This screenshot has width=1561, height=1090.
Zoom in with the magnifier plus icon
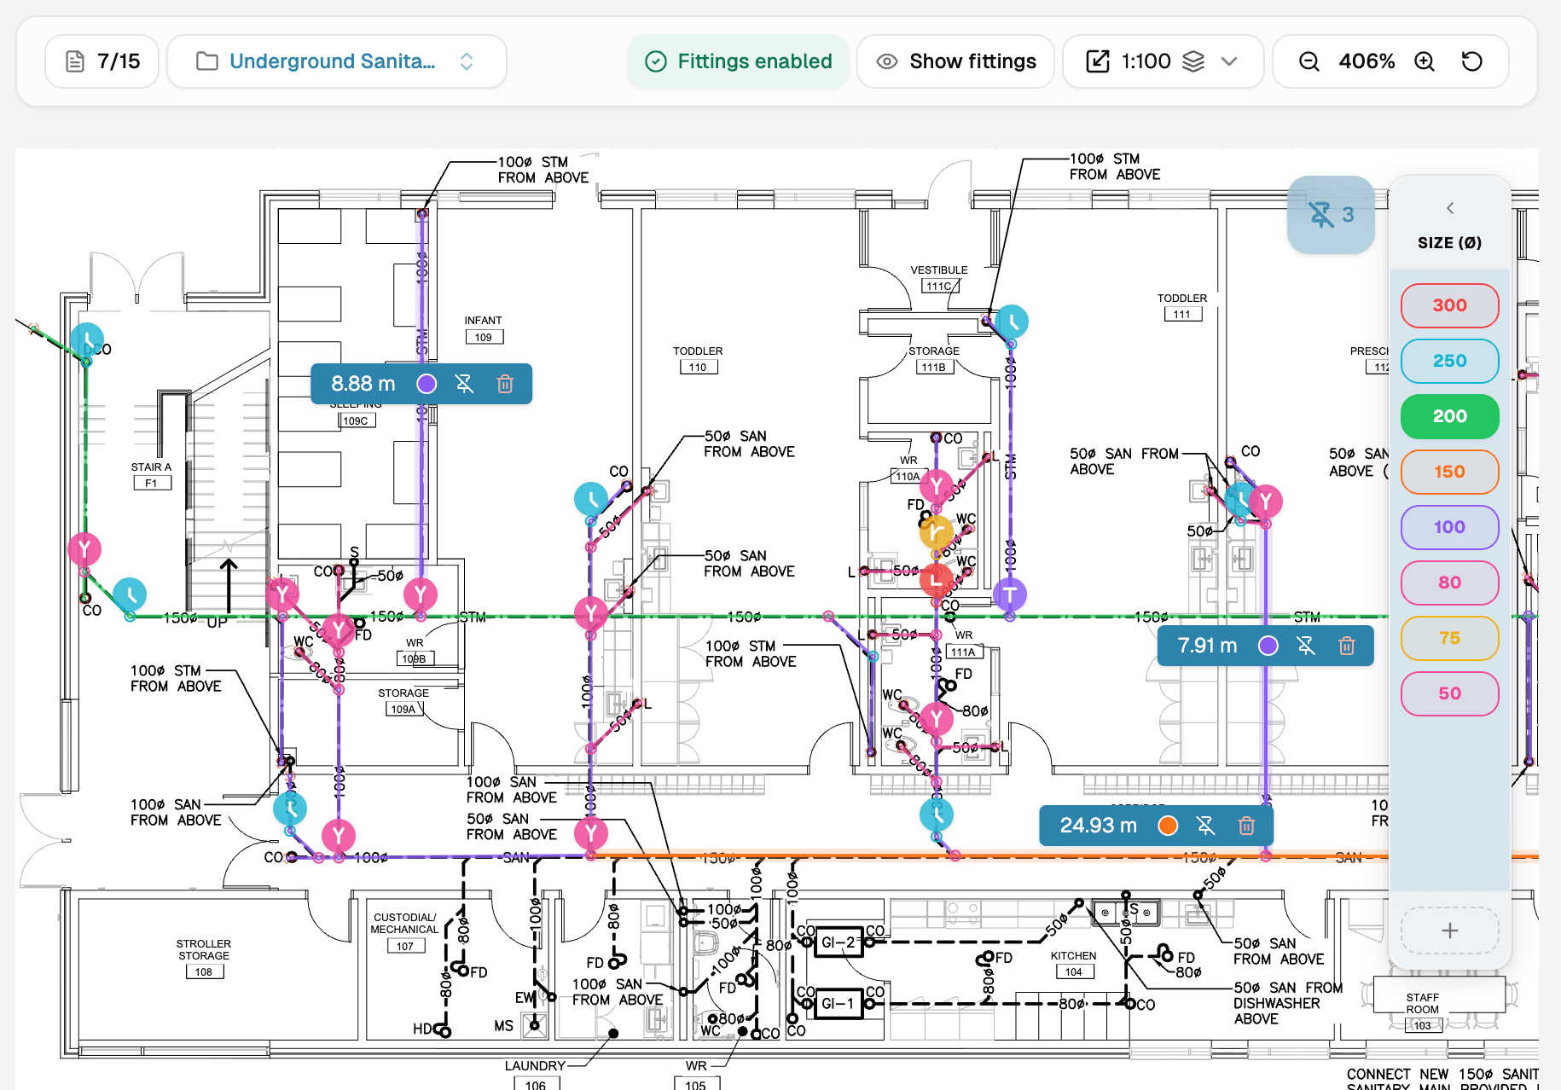coord(1423,61)
